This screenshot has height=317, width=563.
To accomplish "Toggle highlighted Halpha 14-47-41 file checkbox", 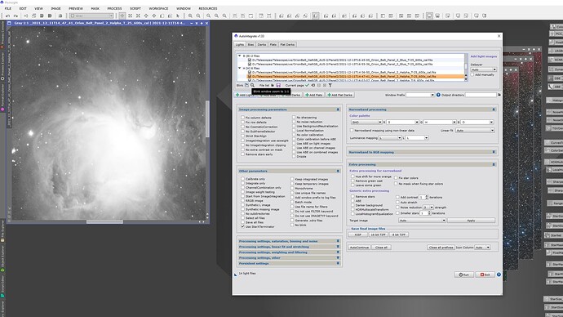I will click(x=250, y=76).
